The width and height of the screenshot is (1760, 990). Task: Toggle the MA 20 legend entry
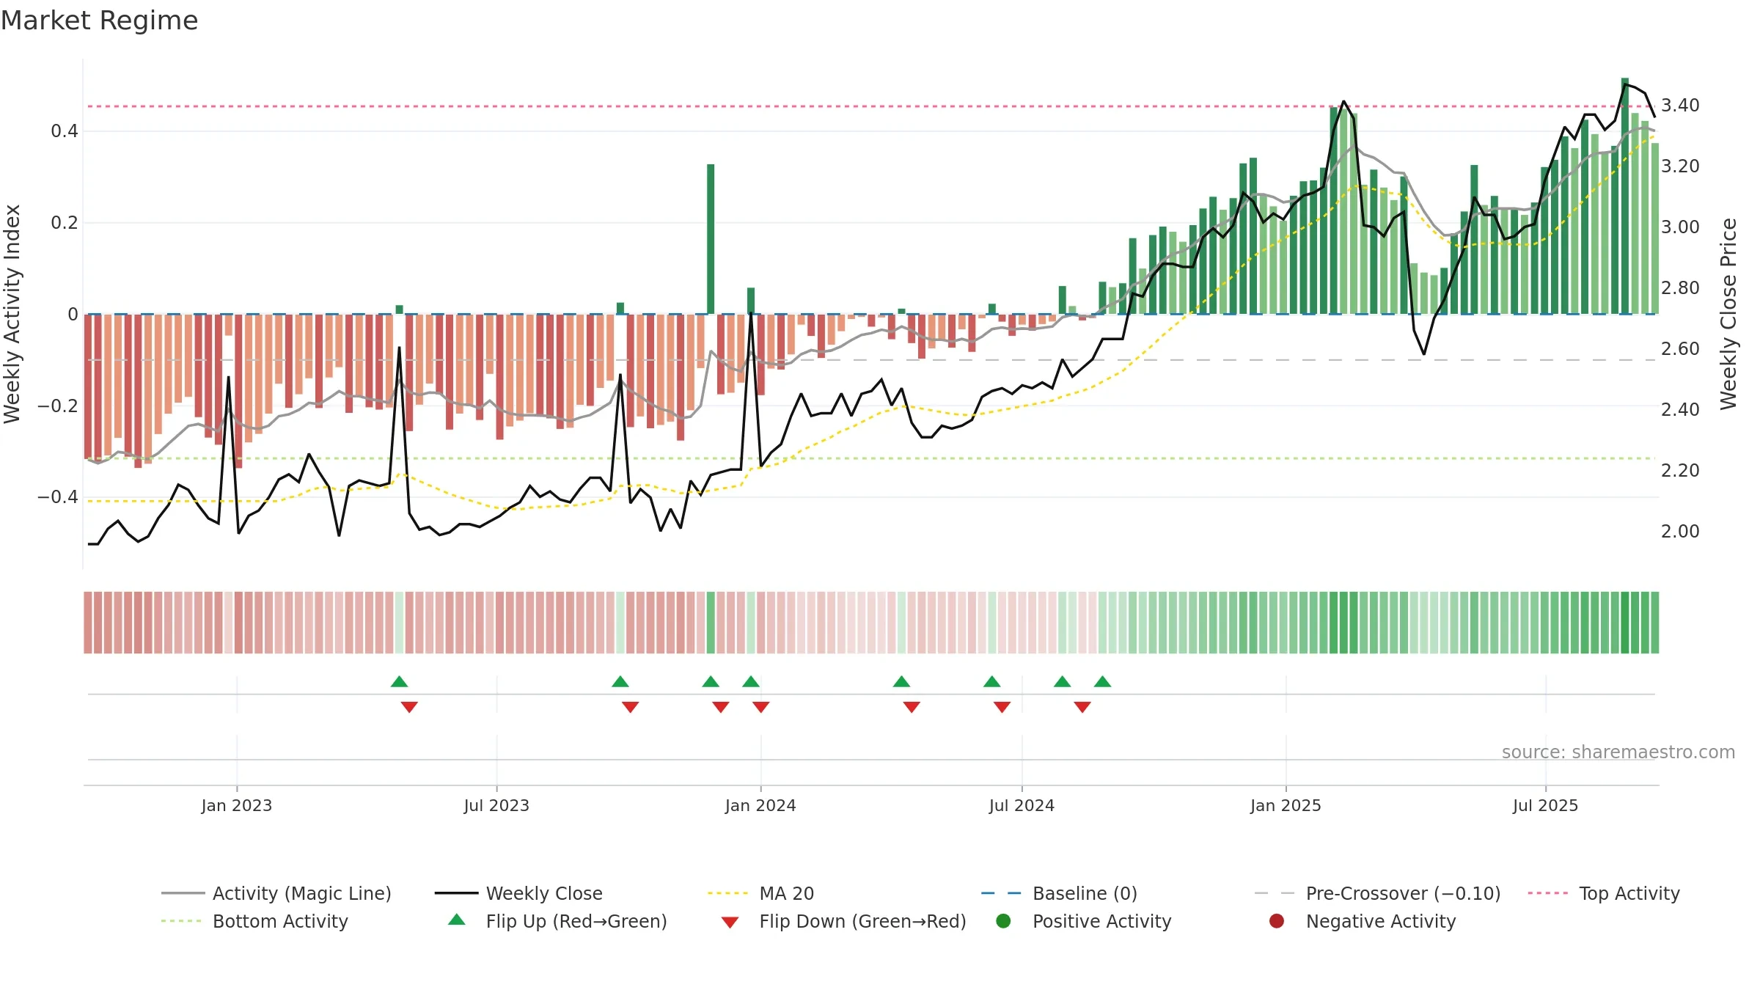[760, 893]
